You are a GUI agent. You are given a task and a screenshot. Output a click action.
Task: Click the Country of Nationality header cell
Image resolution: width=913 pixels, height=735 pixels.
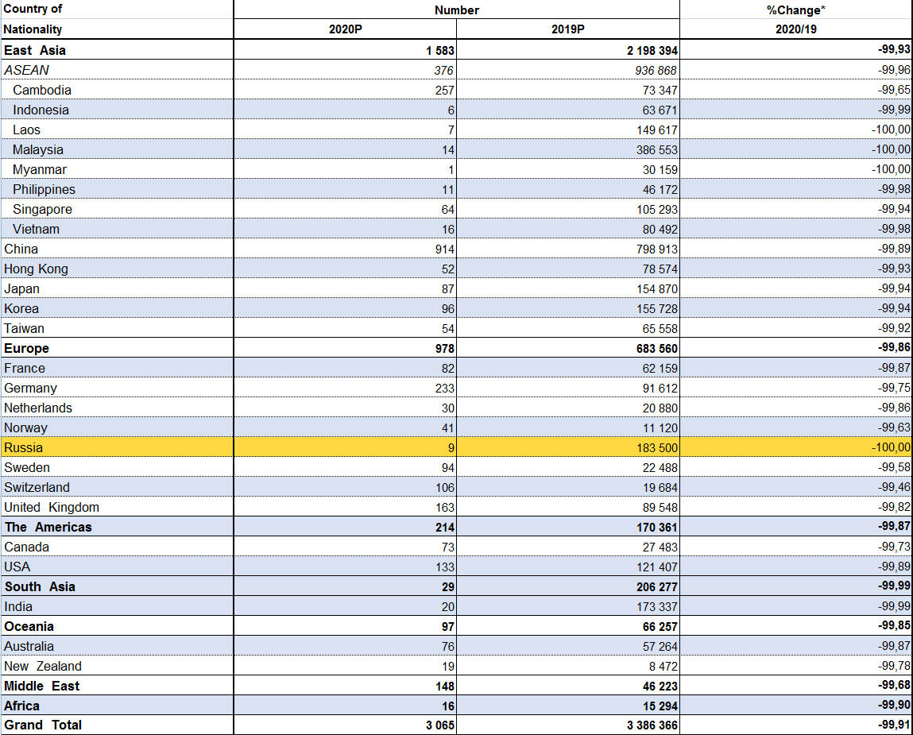click(x=33, y=19)
